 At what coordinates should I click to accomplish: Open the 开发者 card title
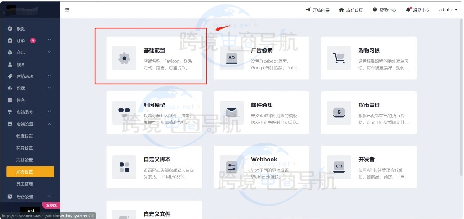tap(366, 159)
